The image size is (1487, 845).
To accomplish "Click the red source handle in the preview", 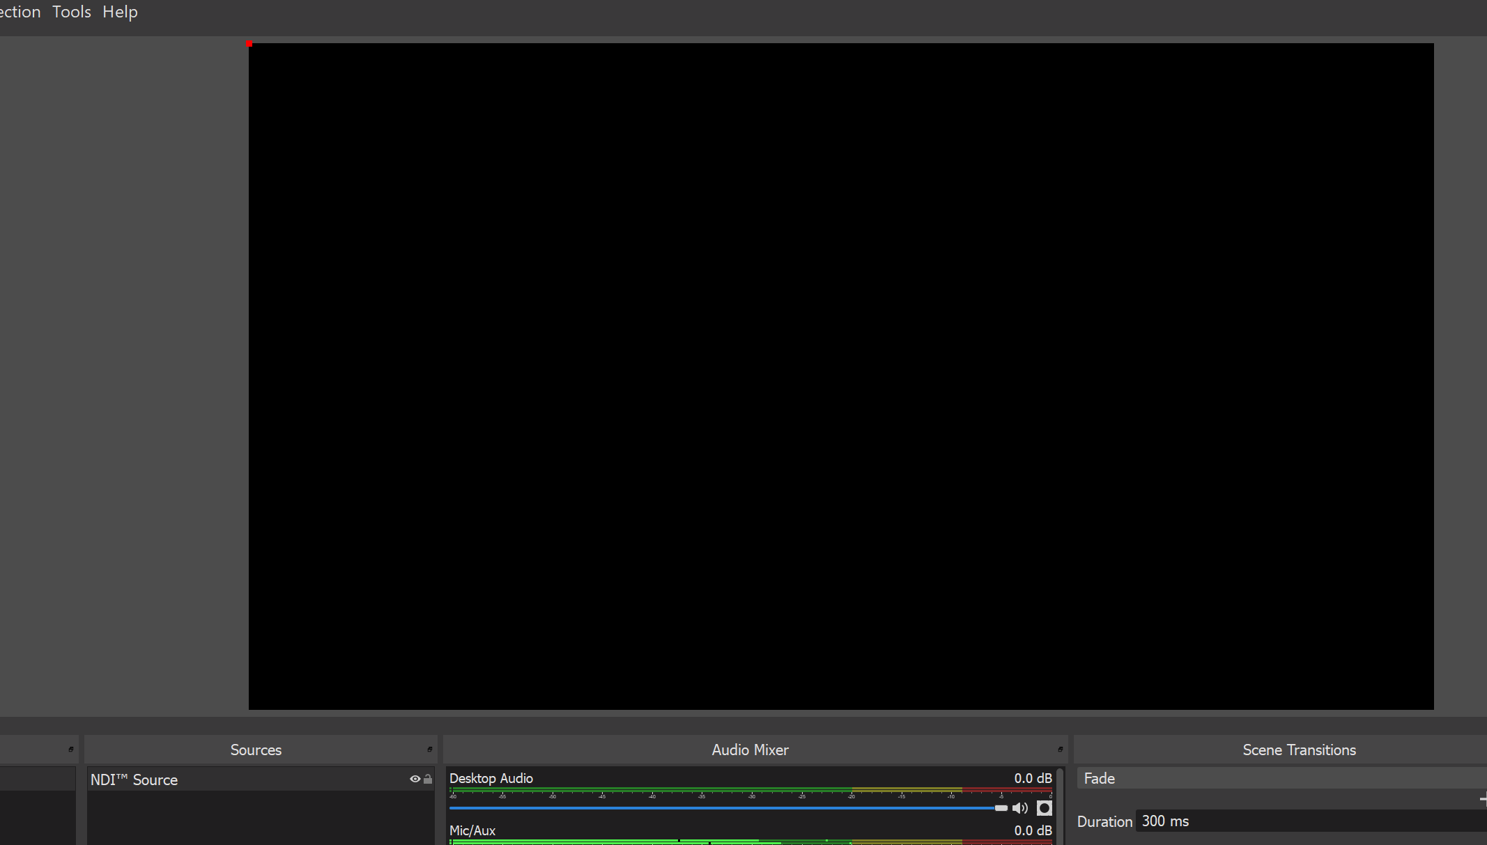I will [249, 43].
